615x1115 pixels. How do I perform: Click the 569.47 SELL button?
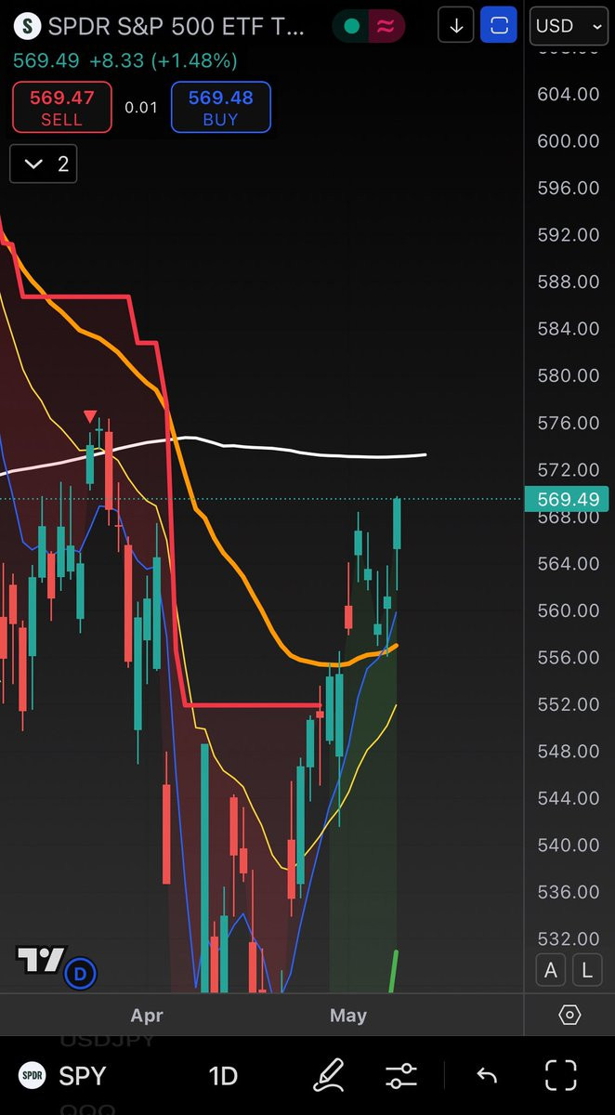coord(62,107)
